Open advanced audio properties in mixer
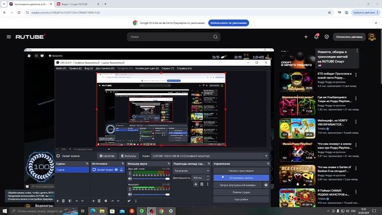This screenshot has height=215, width=382. click(x=129, y=201)
